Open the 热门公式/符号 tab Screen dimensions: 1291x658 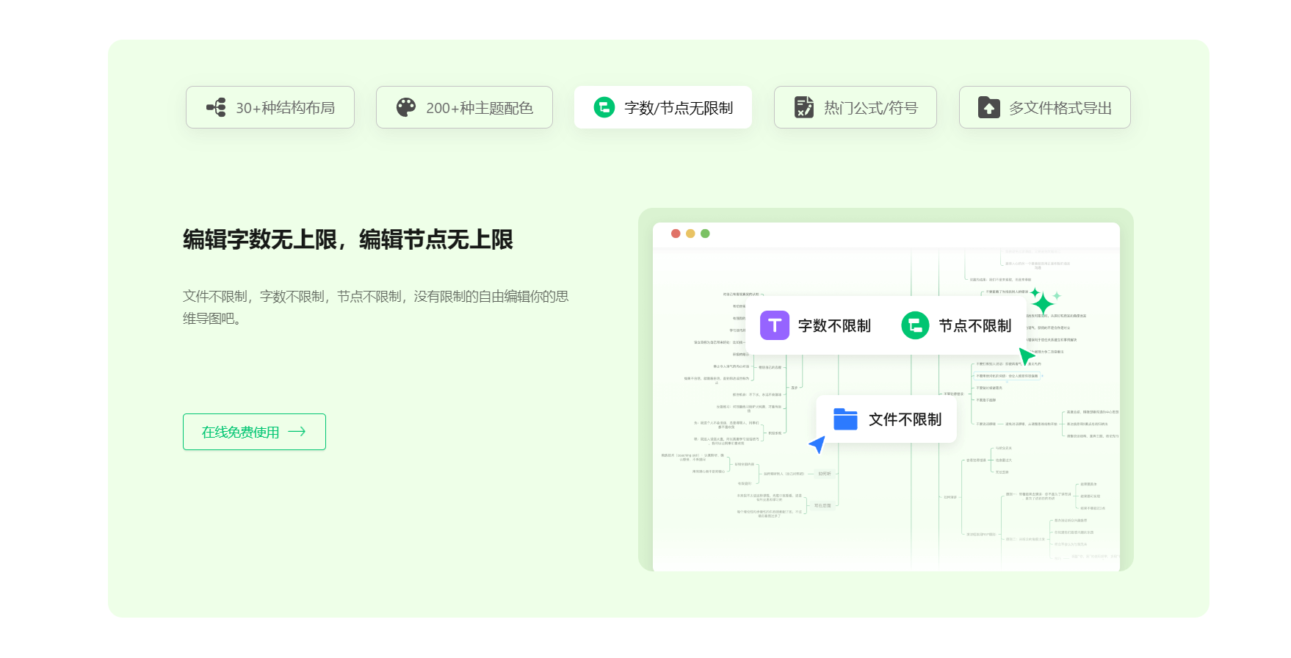point(856,107)
